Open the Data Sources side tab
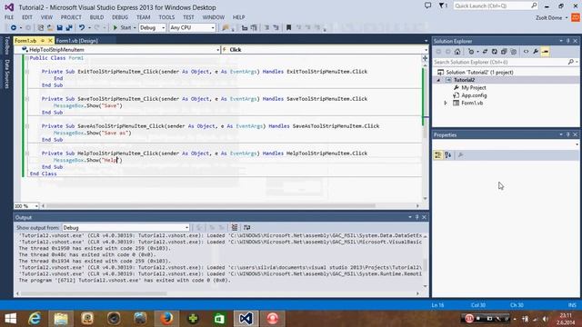582x327 pixels. (x=6, y=74)
